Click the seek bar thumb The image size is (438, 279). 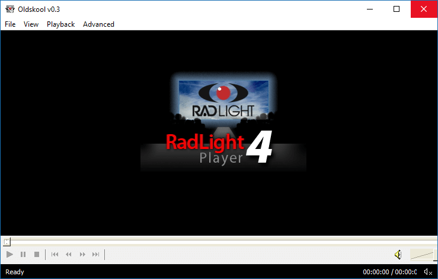(x=7, y=242)
